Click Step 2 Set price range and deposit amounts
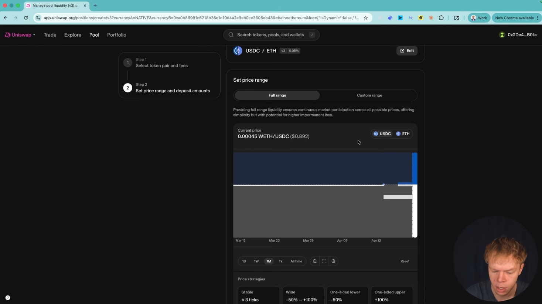Screen dimensions: 542x304 (x=167, y=88)
